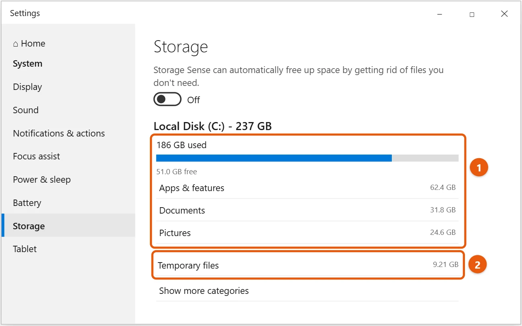Click the Local Disk (C:) heading
Viewport: 522px width, 326px height.
coord(213,126)
